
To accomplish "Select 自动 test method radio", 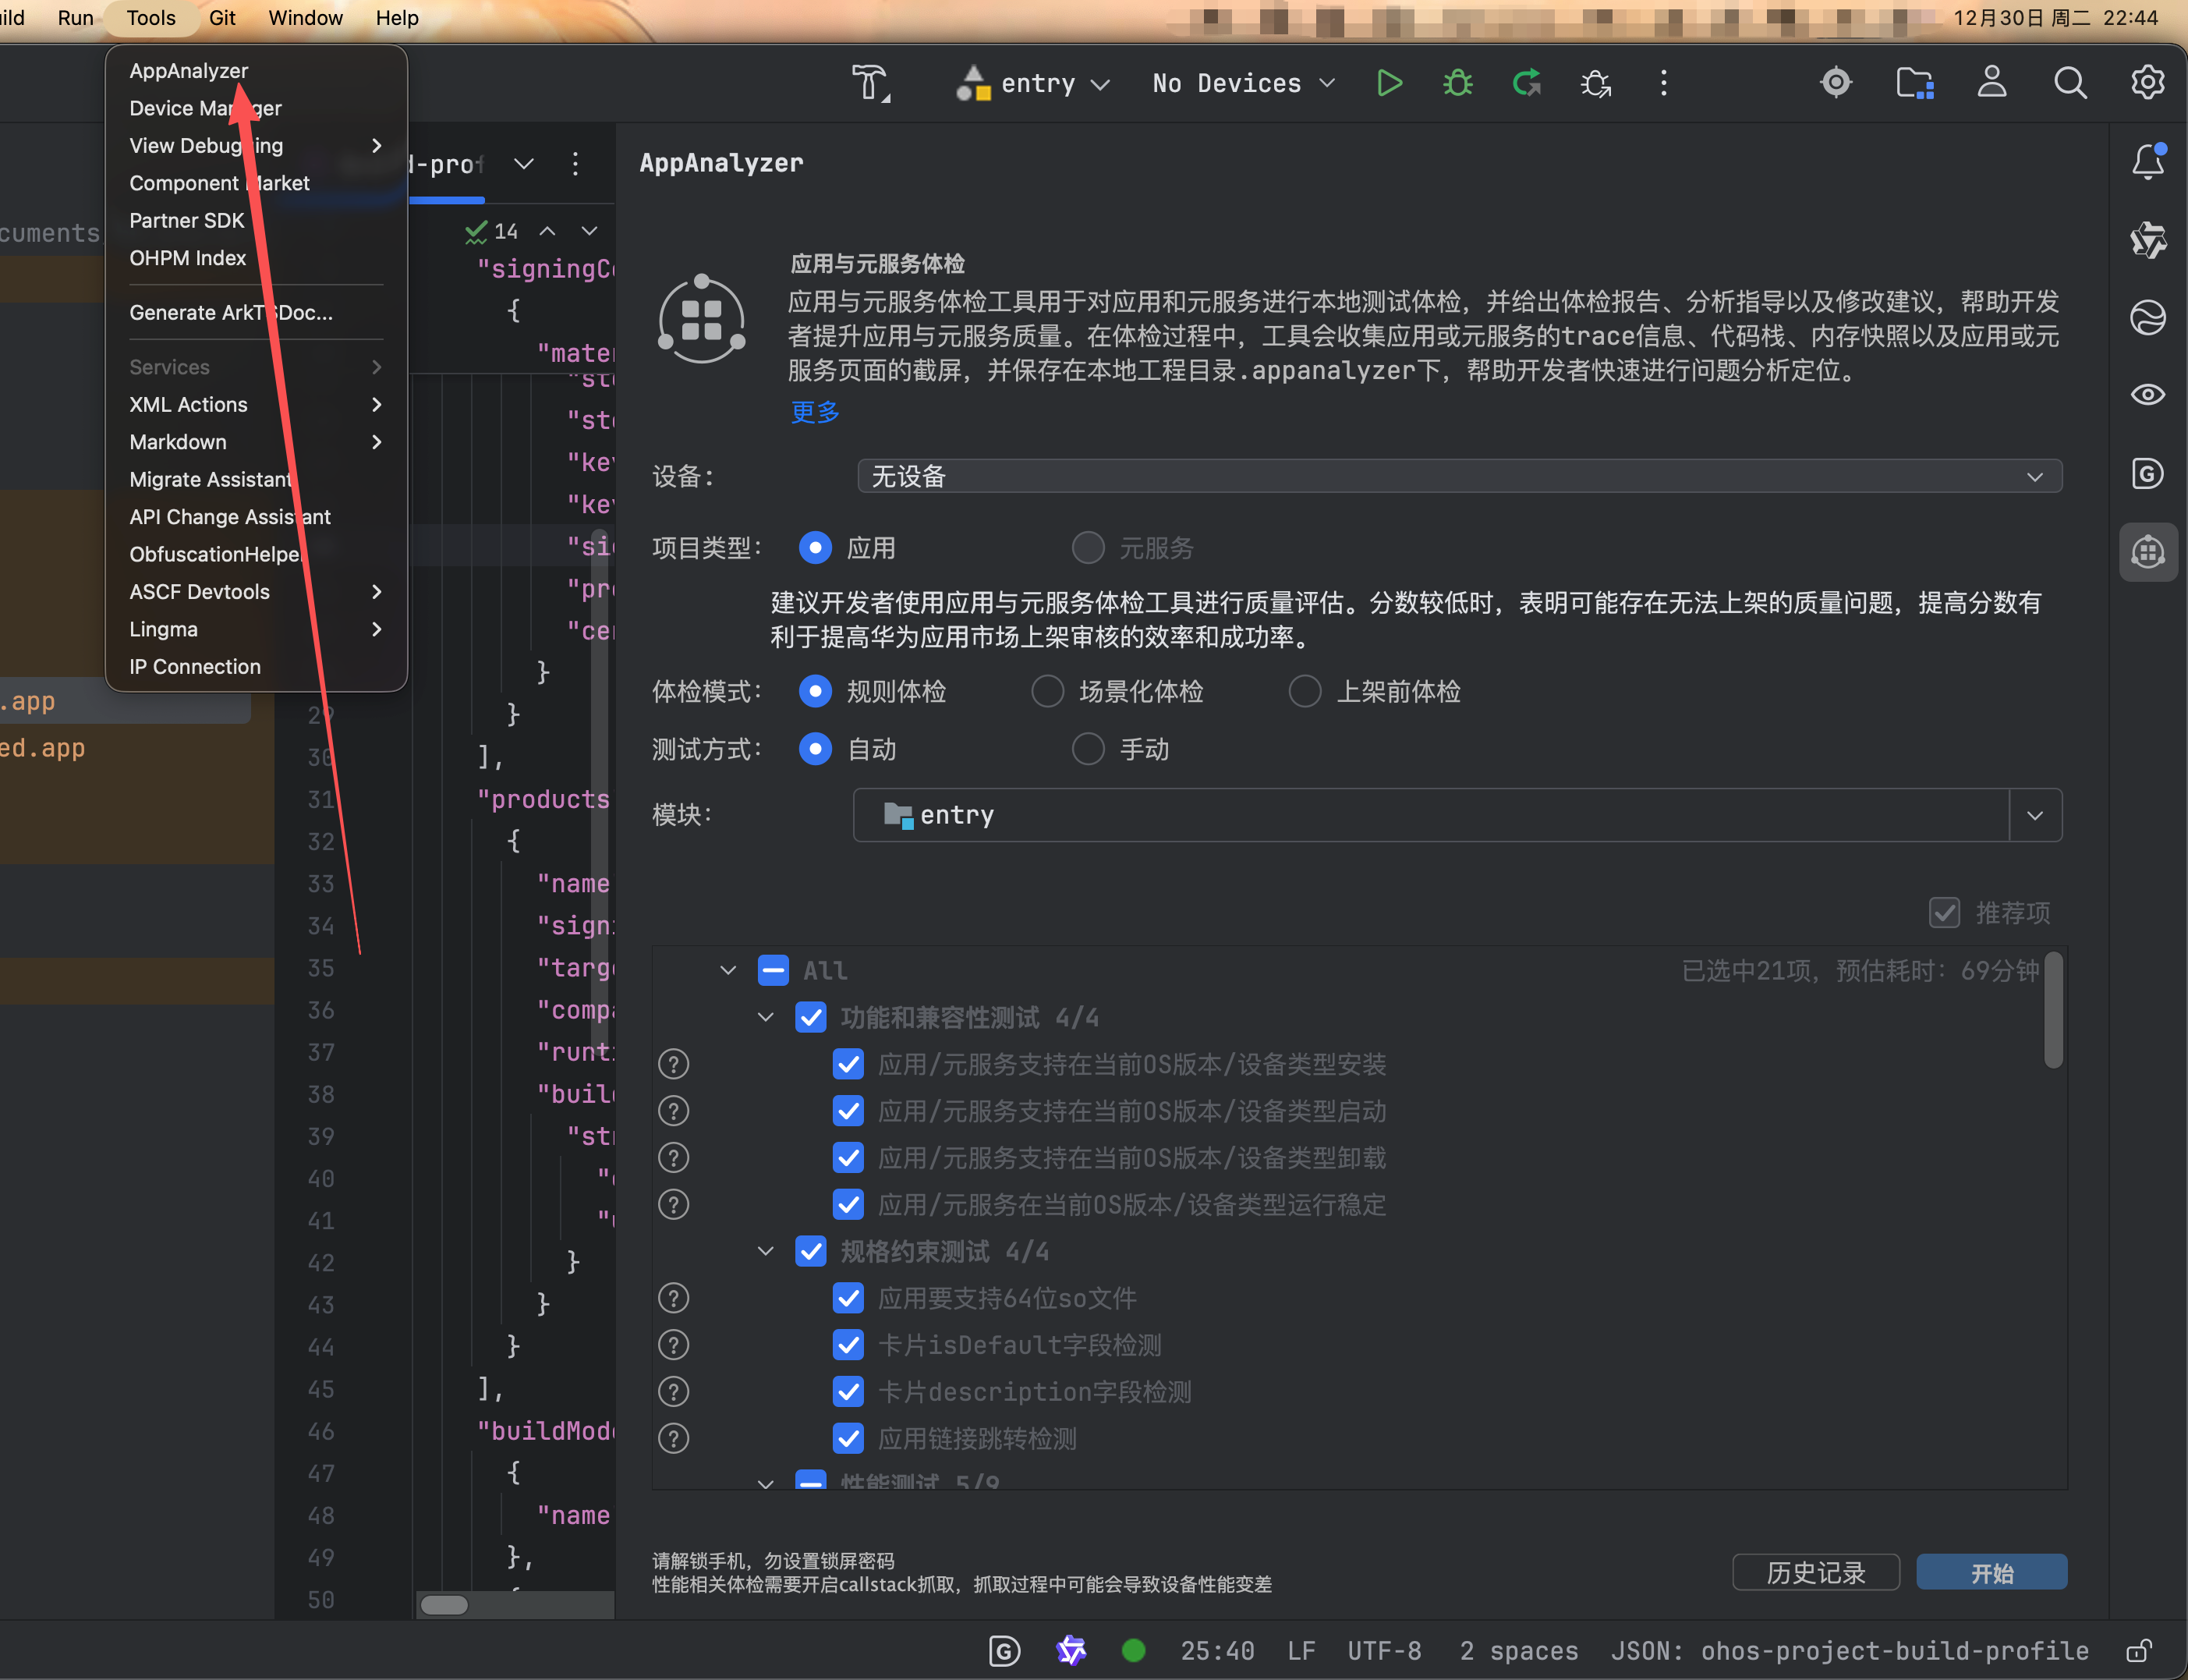I will 816,749.
